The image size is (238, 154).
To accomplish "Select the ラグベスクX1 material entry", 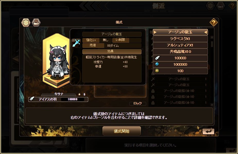I will [x=180, y=39].
